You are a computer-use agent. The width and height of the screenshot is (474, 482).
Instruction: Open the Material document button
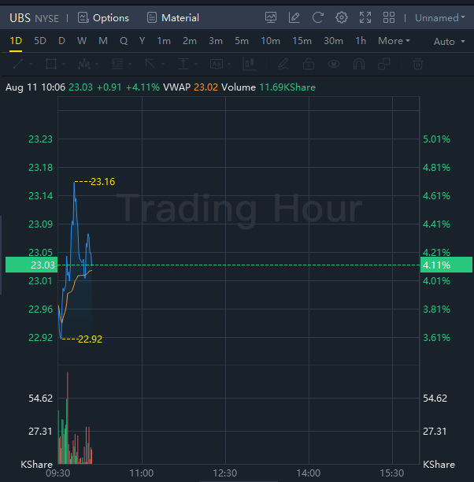172,18
